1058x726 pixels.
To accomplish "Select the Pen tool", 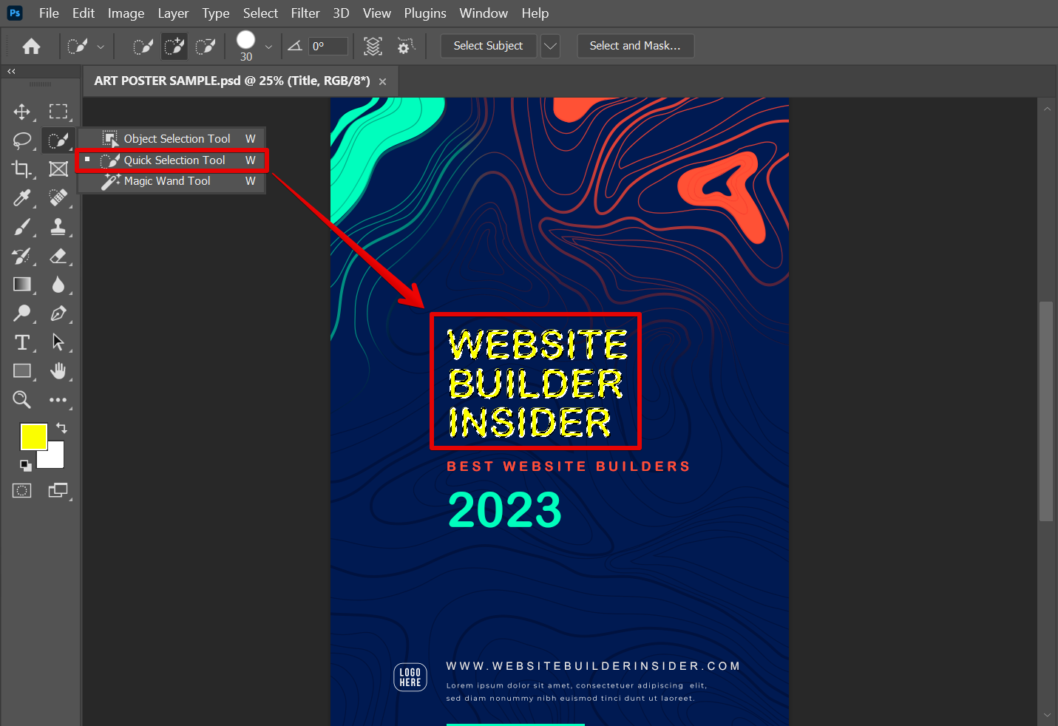I will 58,313.
